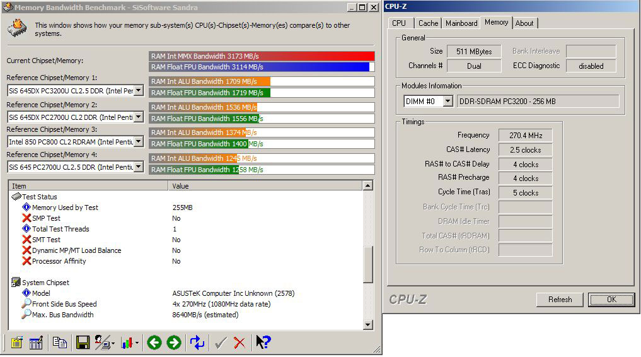Click the copy documents icon in toolbar
The height and width of the screenshot is (357, 641).
click(x=60, y=342)
